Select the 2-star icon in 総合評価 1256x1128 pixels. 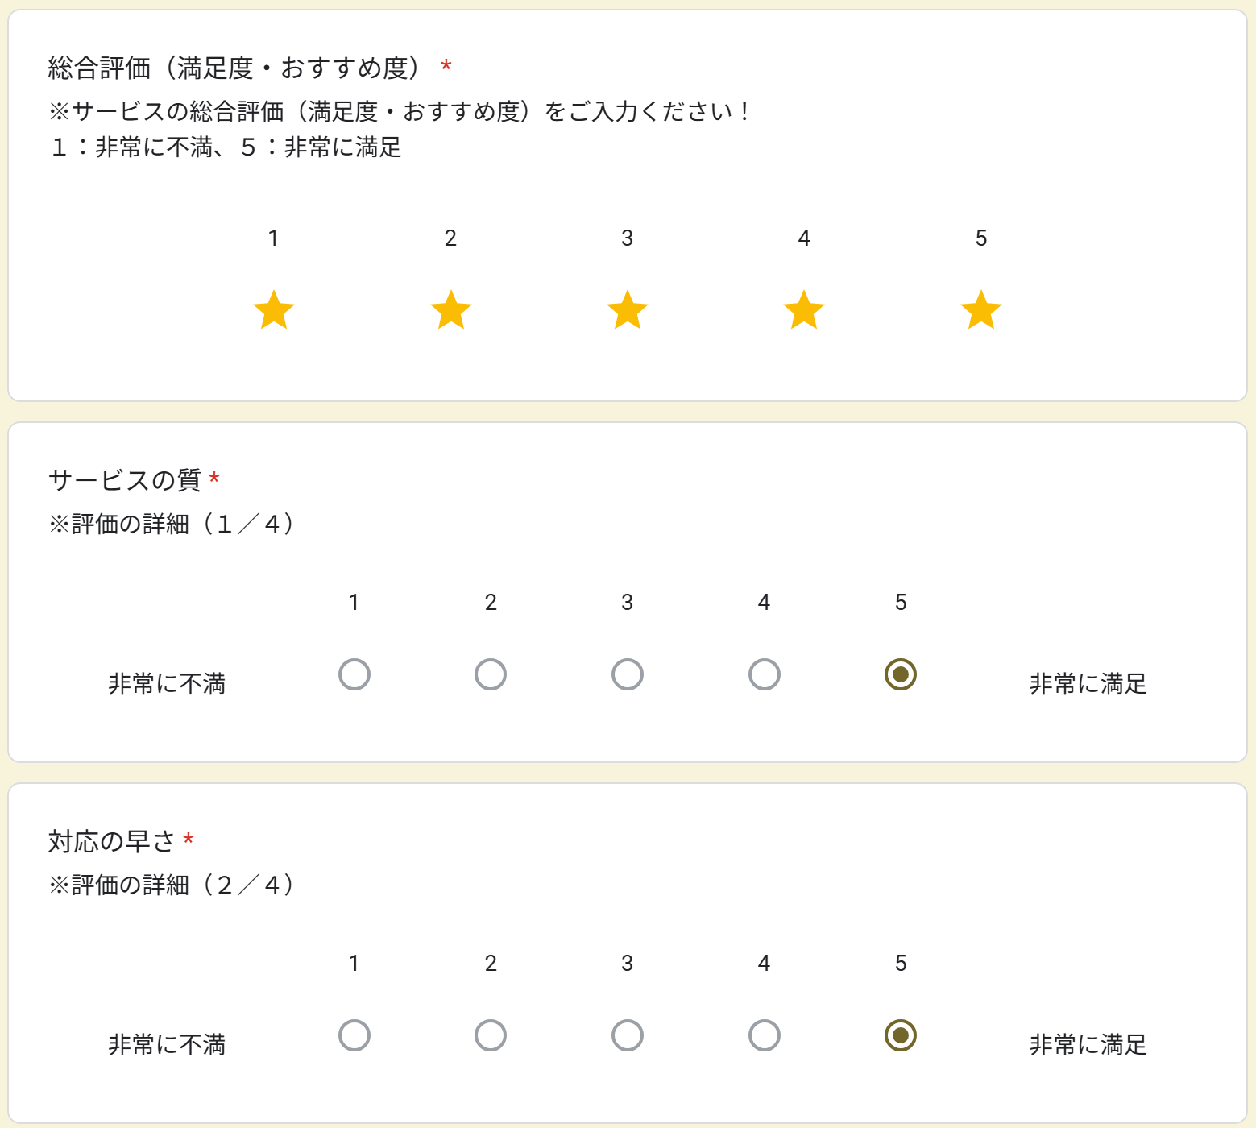(450, 310)
